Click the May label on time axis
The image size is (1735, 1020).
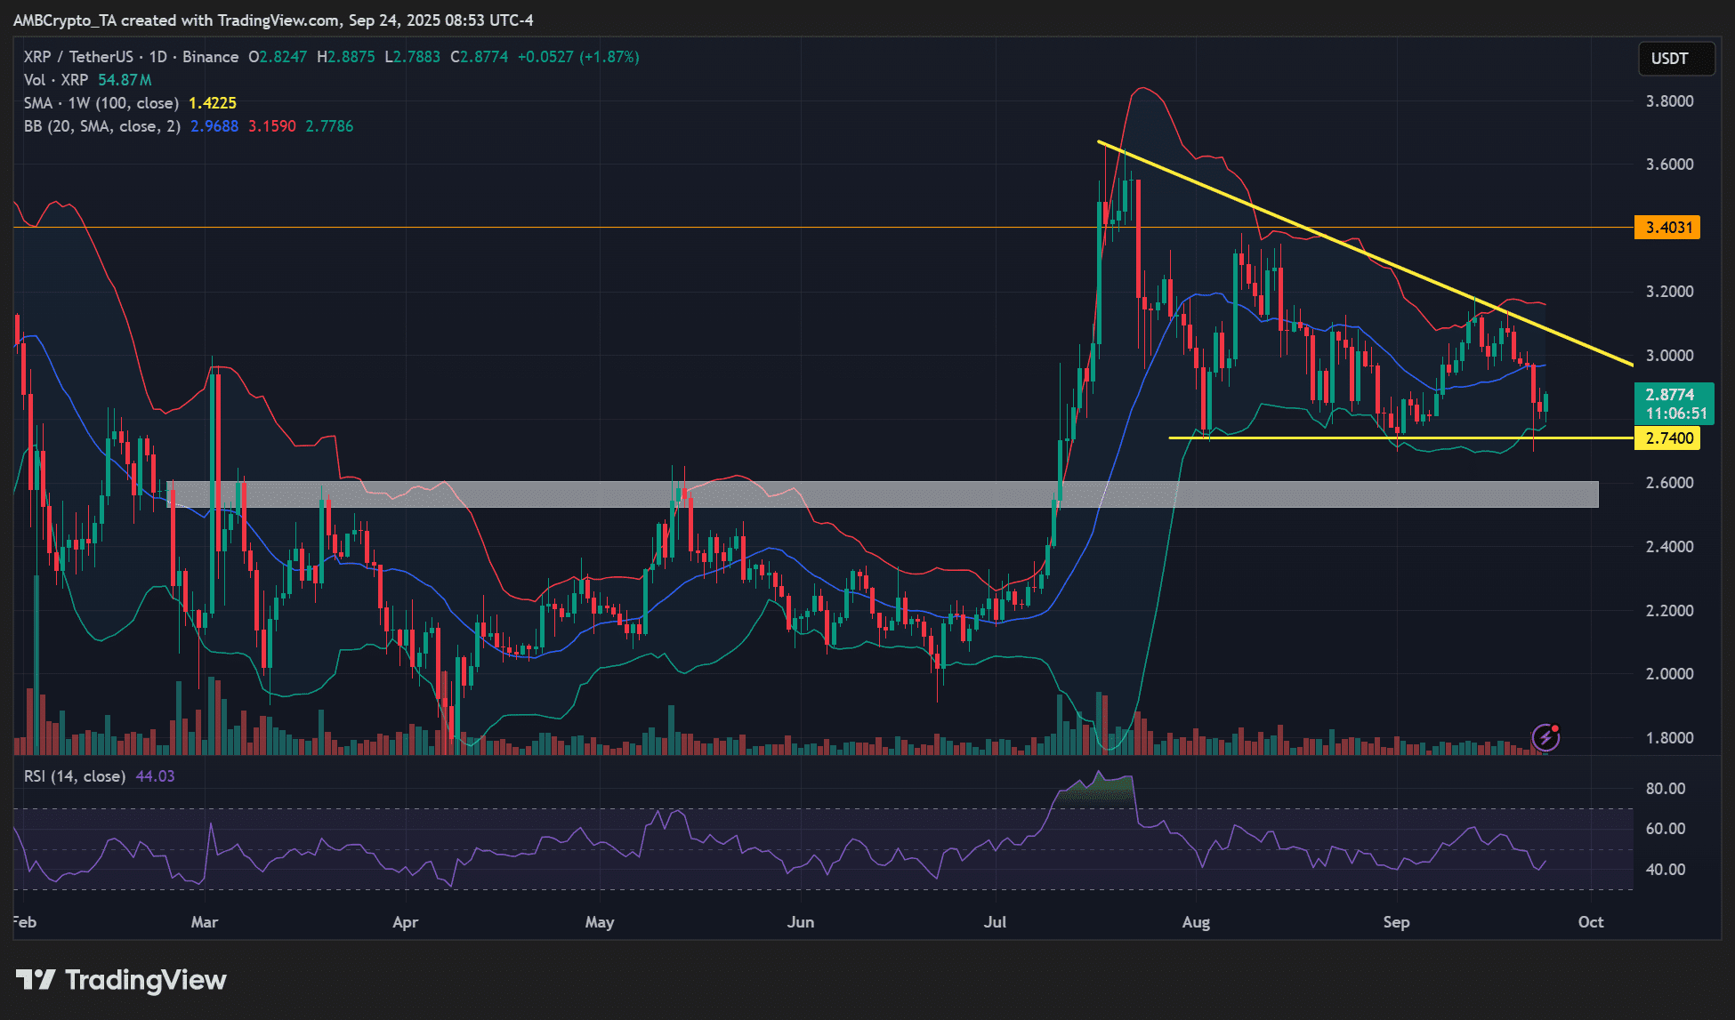pos(599,922)
